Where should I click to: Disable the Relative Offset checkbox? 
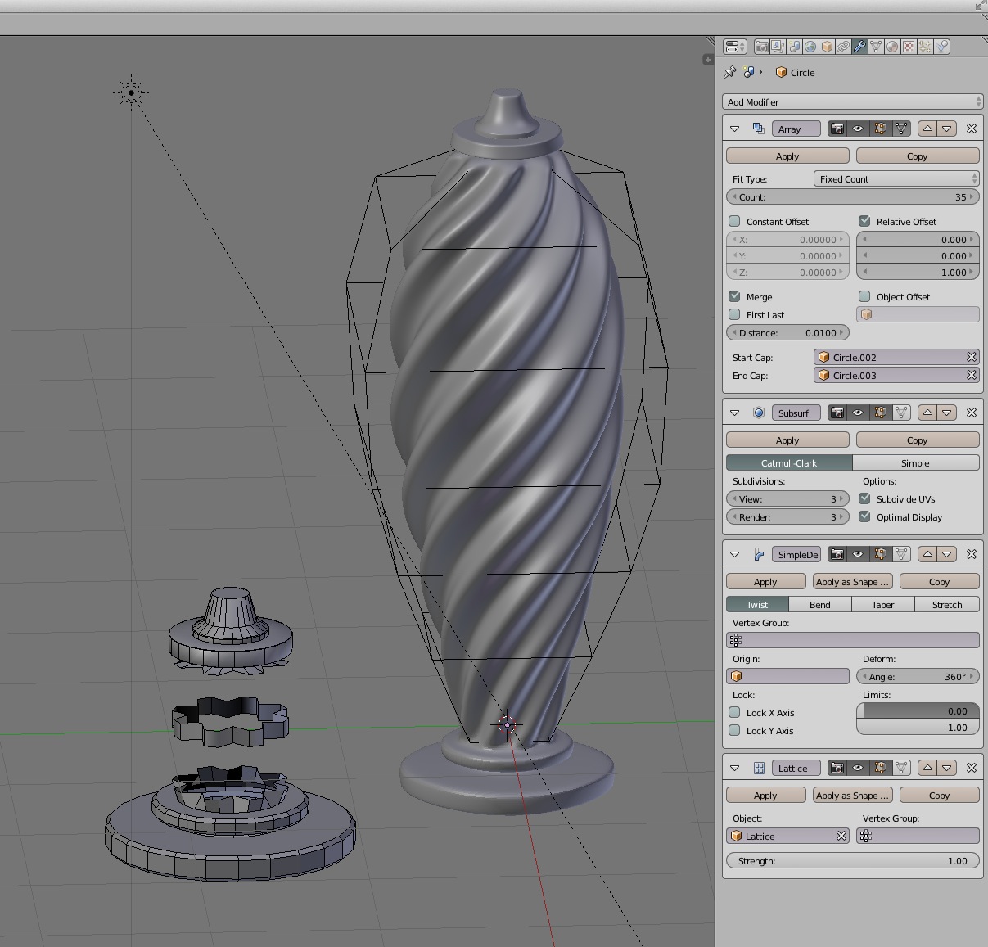click(864, 221)
